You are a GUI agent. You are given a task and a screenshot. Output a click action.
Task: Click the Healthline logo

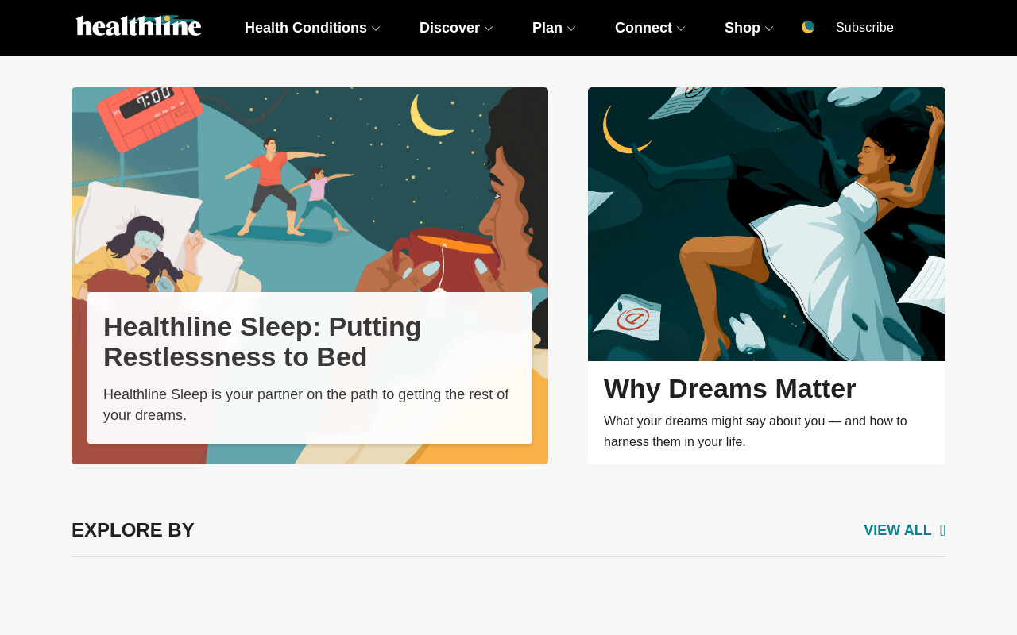138,25
